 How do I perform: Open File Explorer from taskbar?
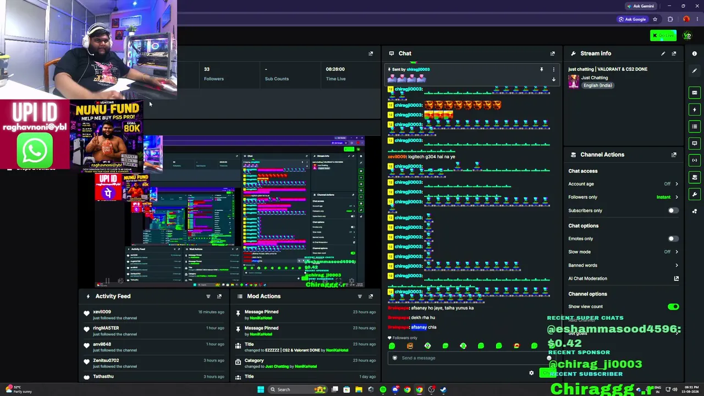click(x=359, y=389)
